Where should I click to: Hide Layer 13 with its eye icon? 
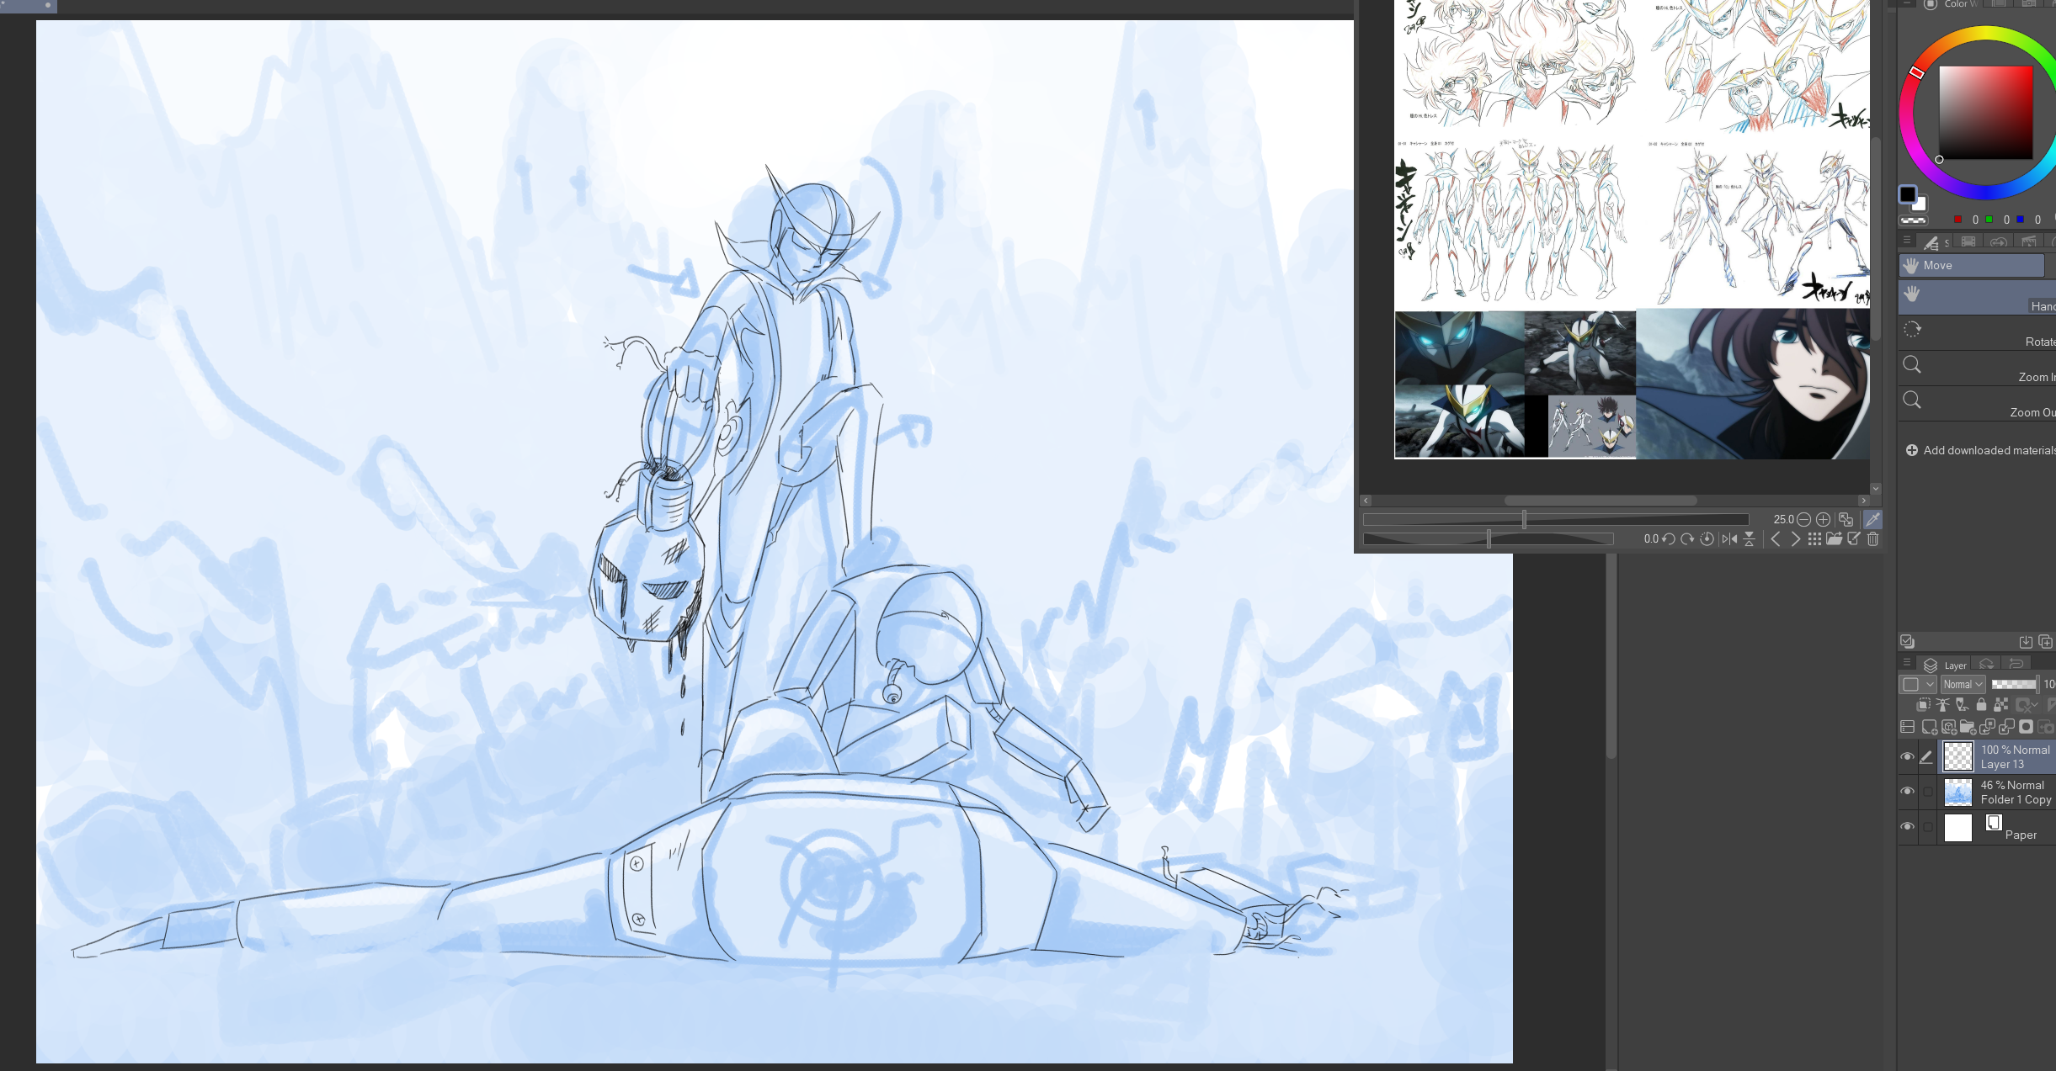click(x=1907, y=756)
